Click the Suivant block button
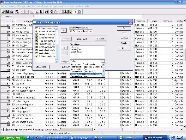The height and width of the screenshot is (140, 186). pyautogui.click(x=100, y=39)
